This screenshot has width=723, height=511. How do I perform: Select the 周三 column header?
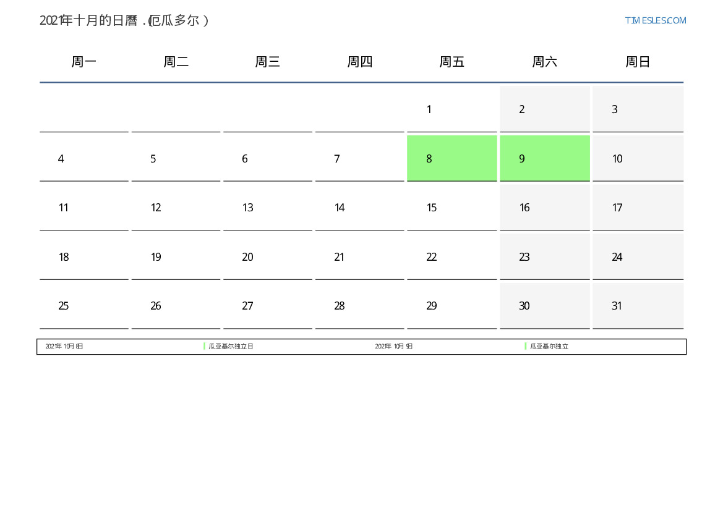[268, 62]
